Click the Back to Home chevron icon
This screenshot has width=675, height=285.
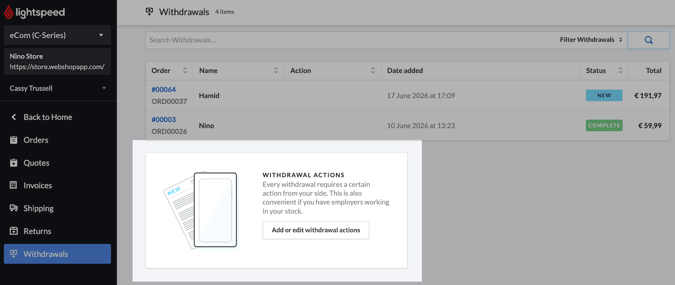[x=13, y=117]
